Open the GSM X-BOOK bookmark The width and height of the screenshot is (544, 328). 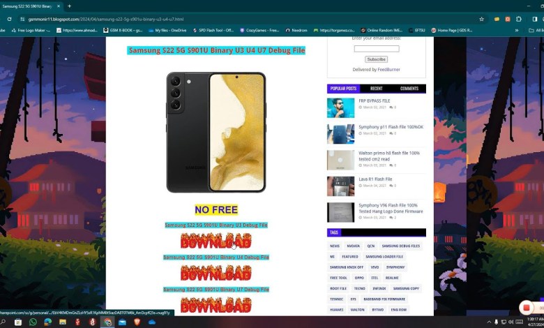(x=123, y=30)
